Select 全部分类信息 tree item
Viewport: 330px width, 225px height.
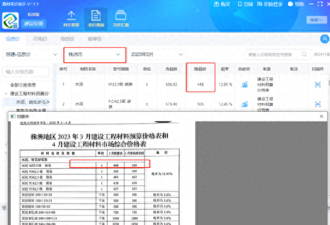[23, 85]
